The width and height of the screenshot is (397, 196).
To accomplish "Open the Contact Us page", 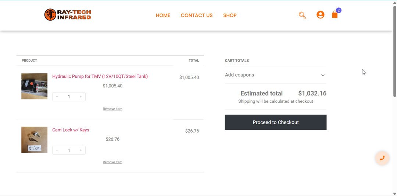I will (x=197, y=15).
